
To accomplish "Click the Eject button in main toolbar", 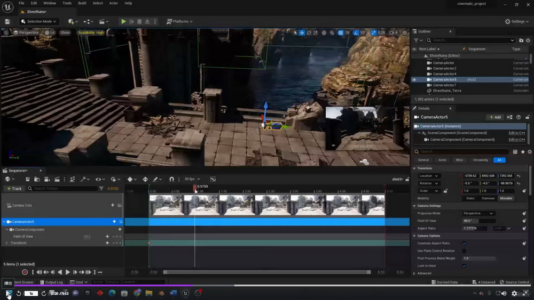I will (x=147, y=21).
